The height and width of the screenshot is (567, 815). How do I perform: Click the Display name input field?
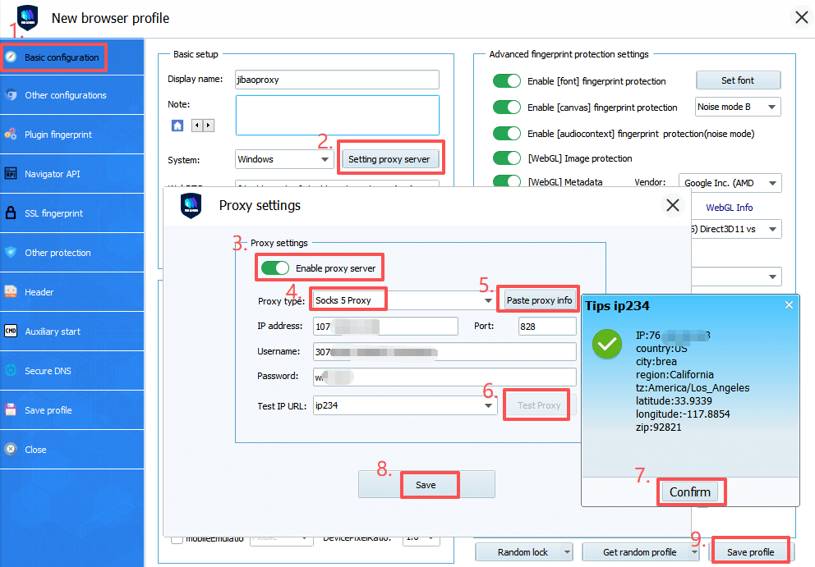tap(337, 80)
